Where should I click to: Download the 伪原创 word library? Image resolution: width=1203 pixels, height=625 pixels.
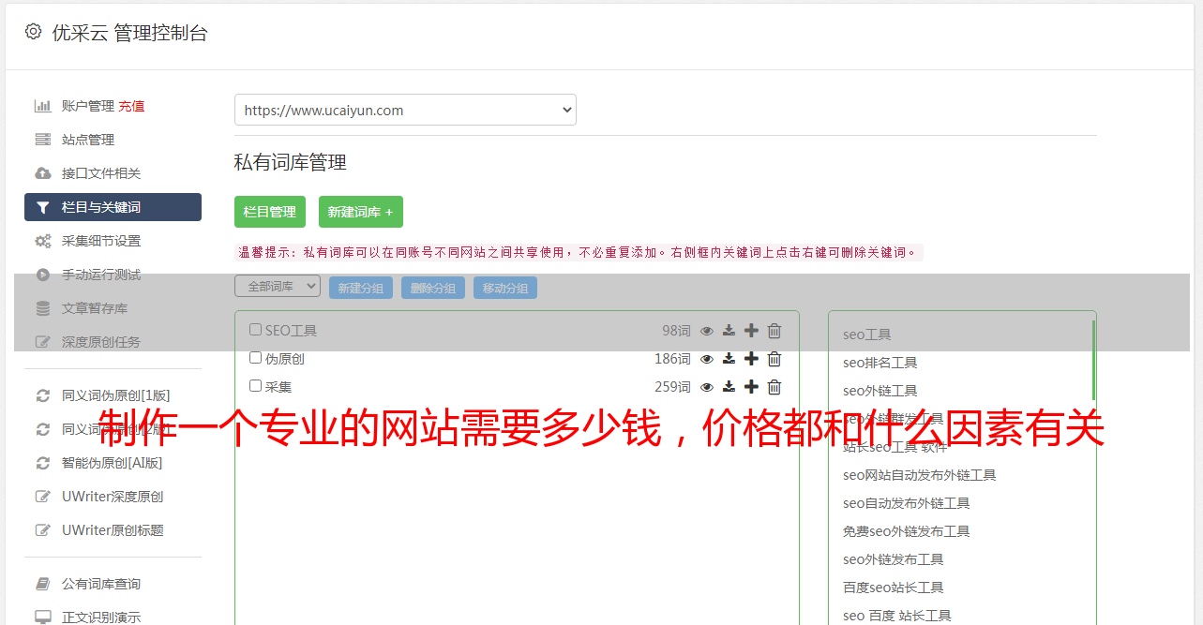[729, 359]
